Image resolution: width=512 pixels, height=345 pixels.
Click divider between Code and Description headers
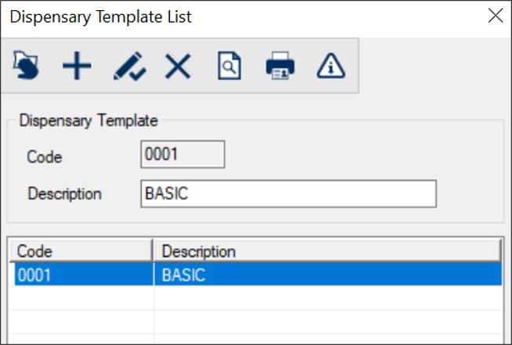coord(153,251)
